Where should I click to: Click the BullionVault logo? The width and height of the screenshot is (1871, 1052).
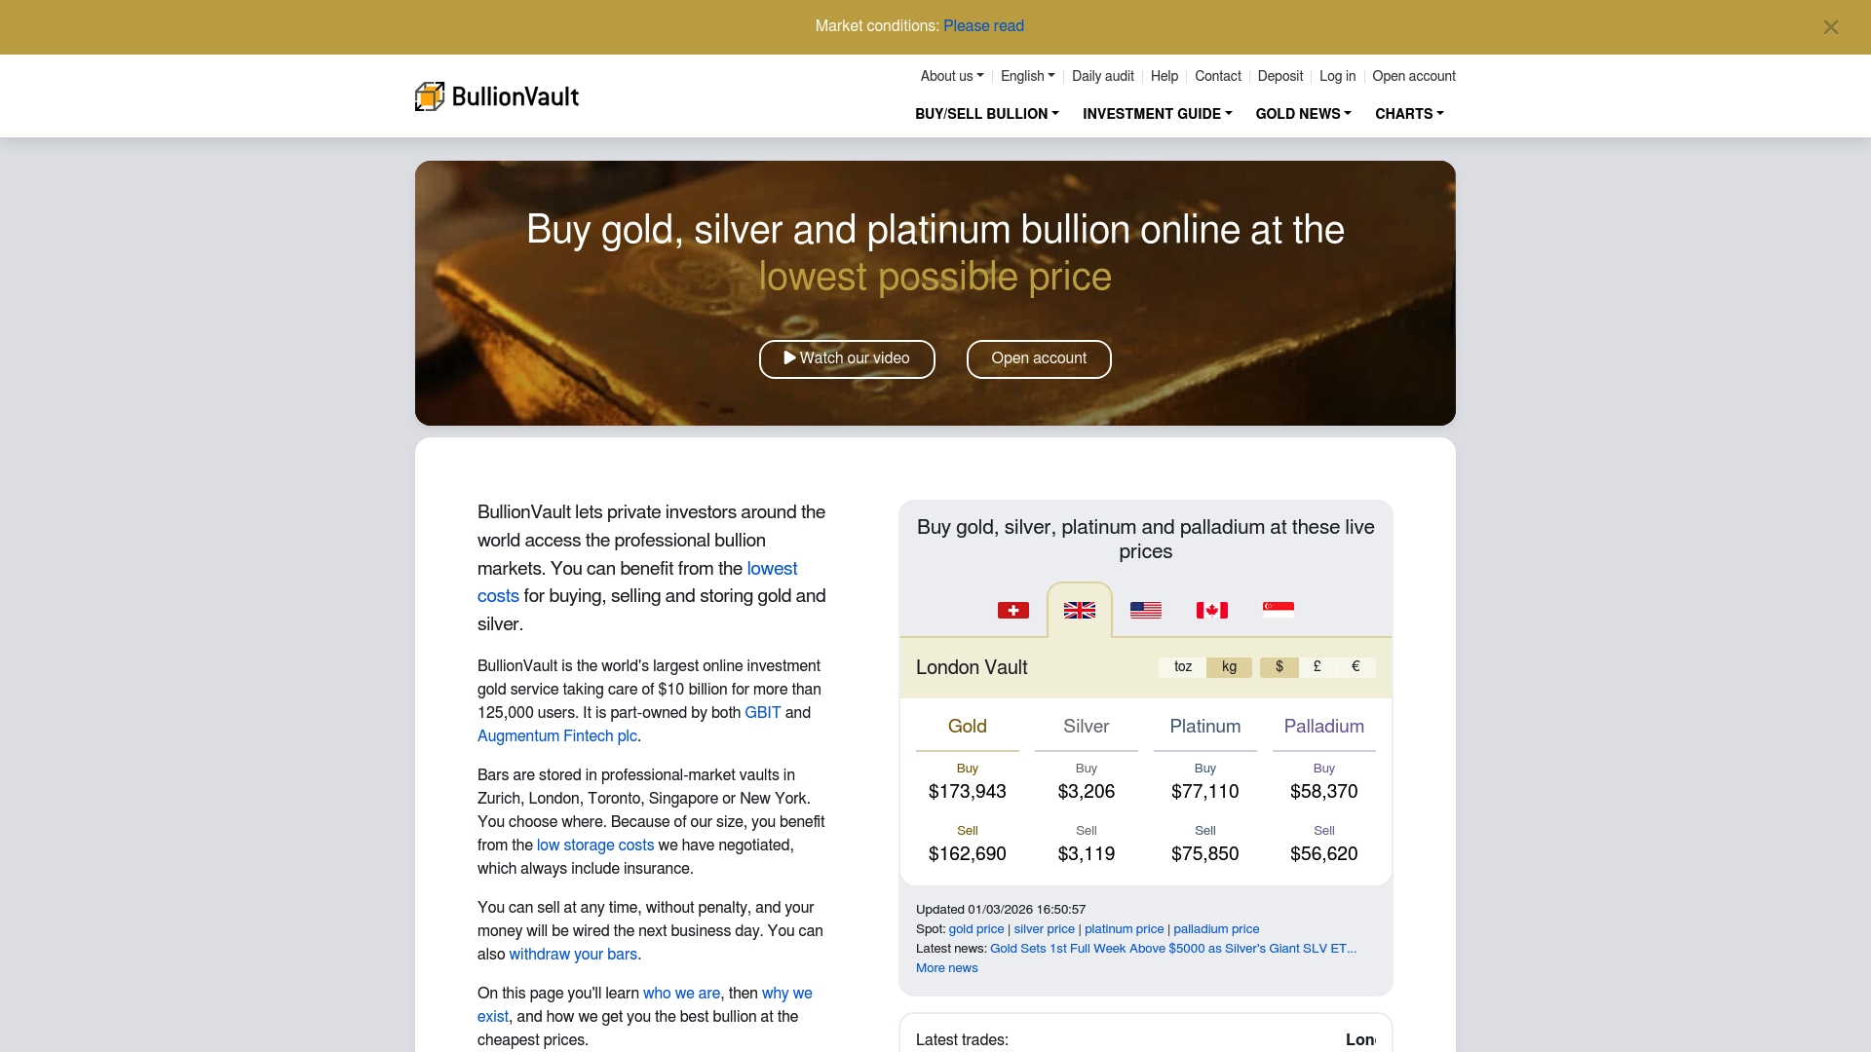pos(496,95)
